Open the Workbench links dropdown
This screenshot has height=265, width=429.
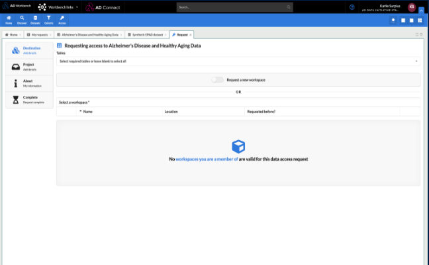pos(58,7)
